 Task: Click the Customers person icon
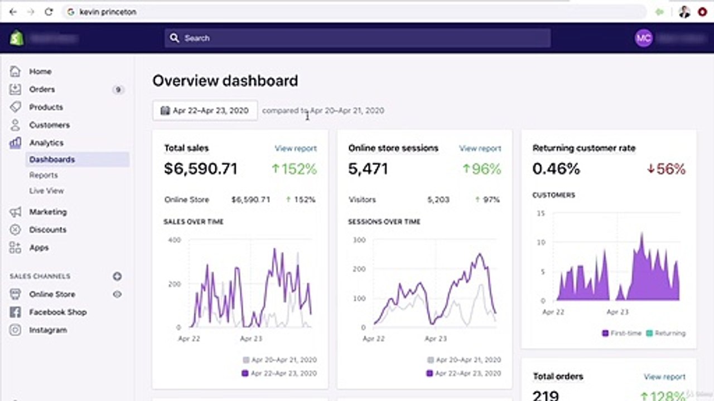click(16, 125)
